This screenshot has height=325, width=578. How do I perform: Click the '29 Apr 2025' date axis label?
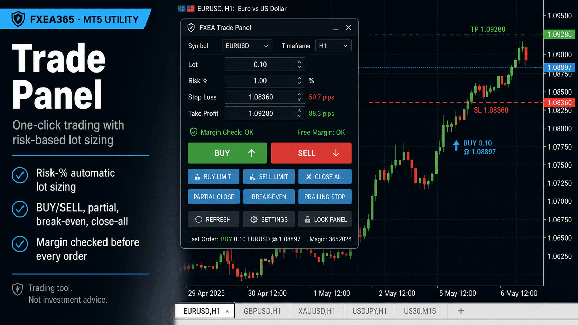pos(206,293)
